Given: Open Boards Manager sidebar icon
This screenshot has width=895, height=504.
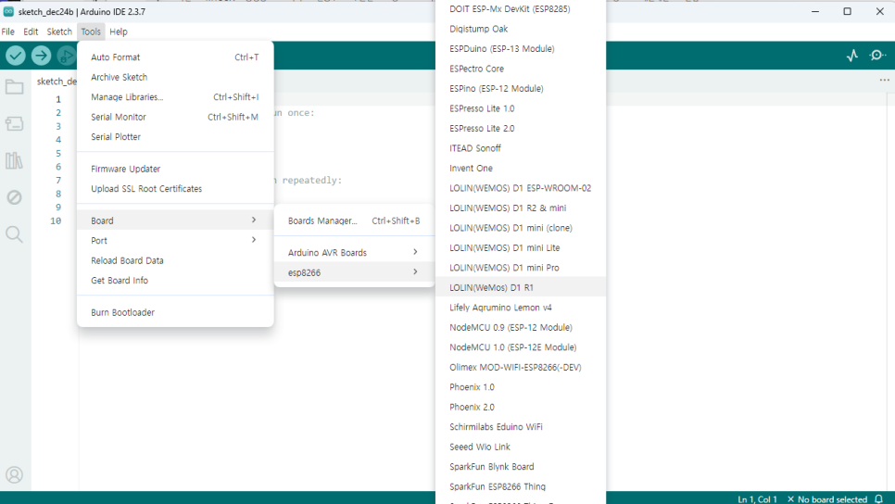Looking at the screenshot, I should coord(14,124).
